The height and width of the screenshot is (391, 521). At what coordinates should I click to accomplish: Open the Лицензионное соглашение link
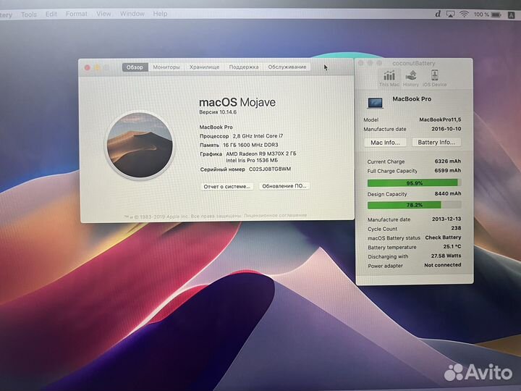pyautogui.click(x=275, y=216)
